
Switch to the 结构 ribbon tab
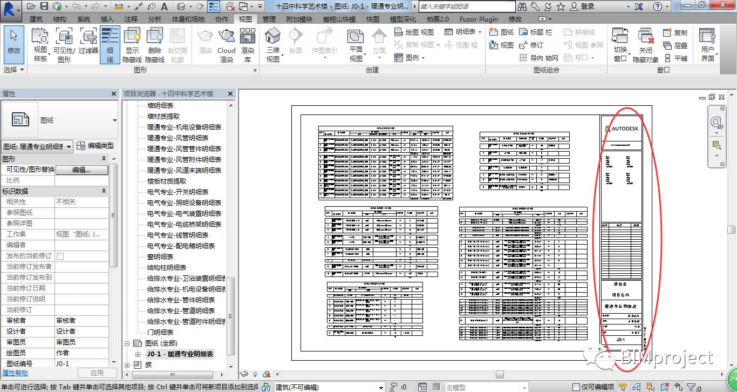click(x=60, y=19)
